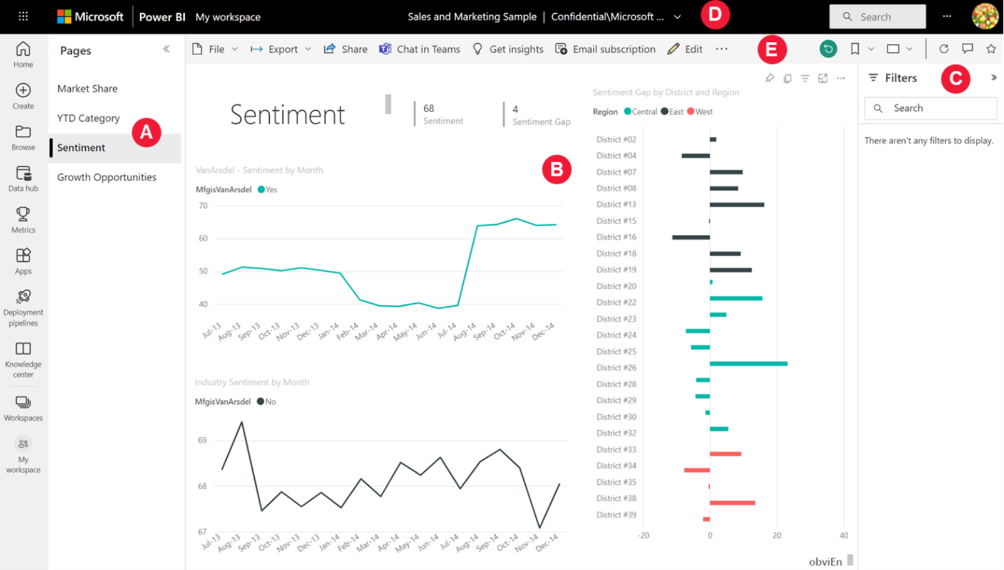
Task: Open the Comments pane
Action: click(968, 49)
